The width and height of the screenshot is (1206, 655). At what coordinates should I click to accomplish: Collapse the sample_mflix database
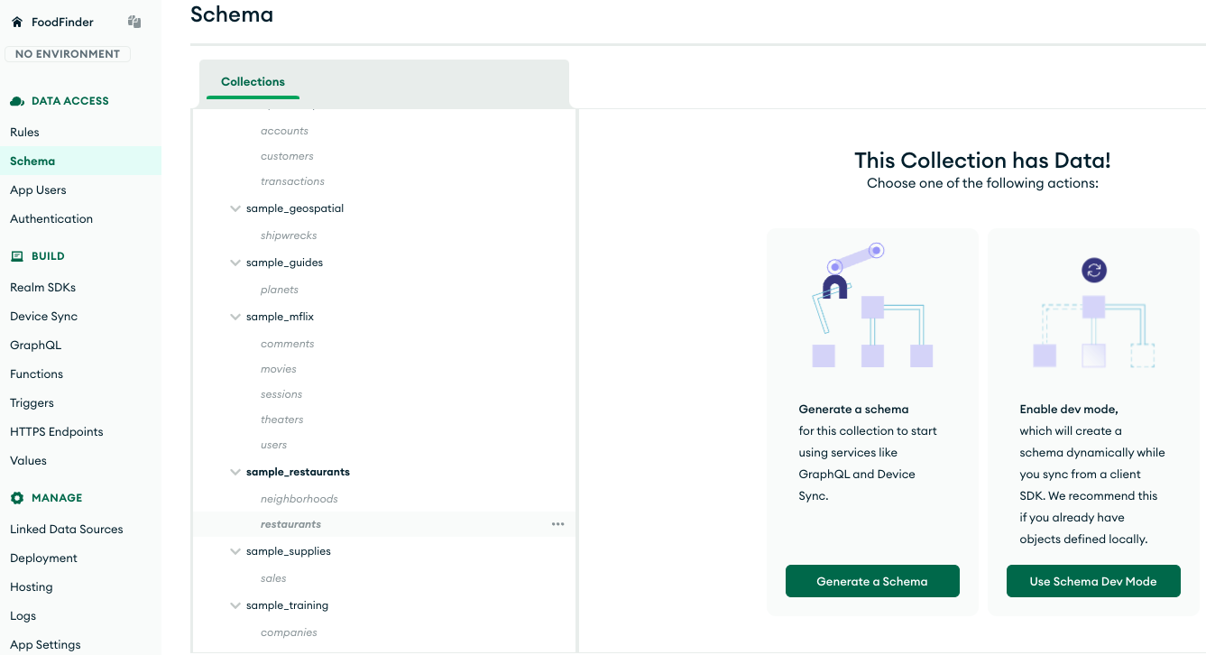click(x=235, y=317)
